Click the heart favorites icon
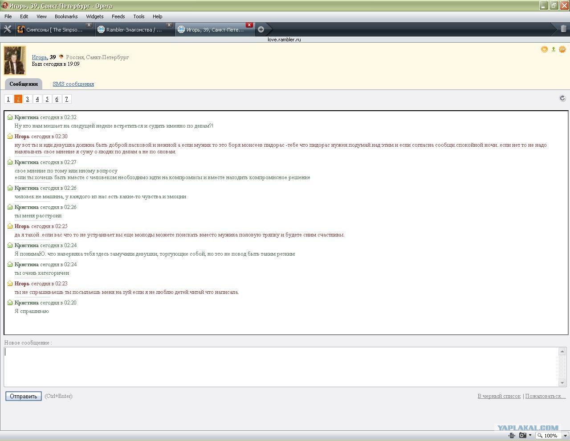Screen dimensions: 570x441 pos(544,49)
